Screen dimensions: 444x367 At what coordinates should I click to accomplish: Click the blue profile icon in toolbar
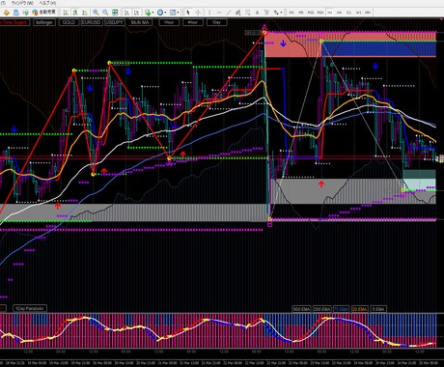(x=16, y=13)
